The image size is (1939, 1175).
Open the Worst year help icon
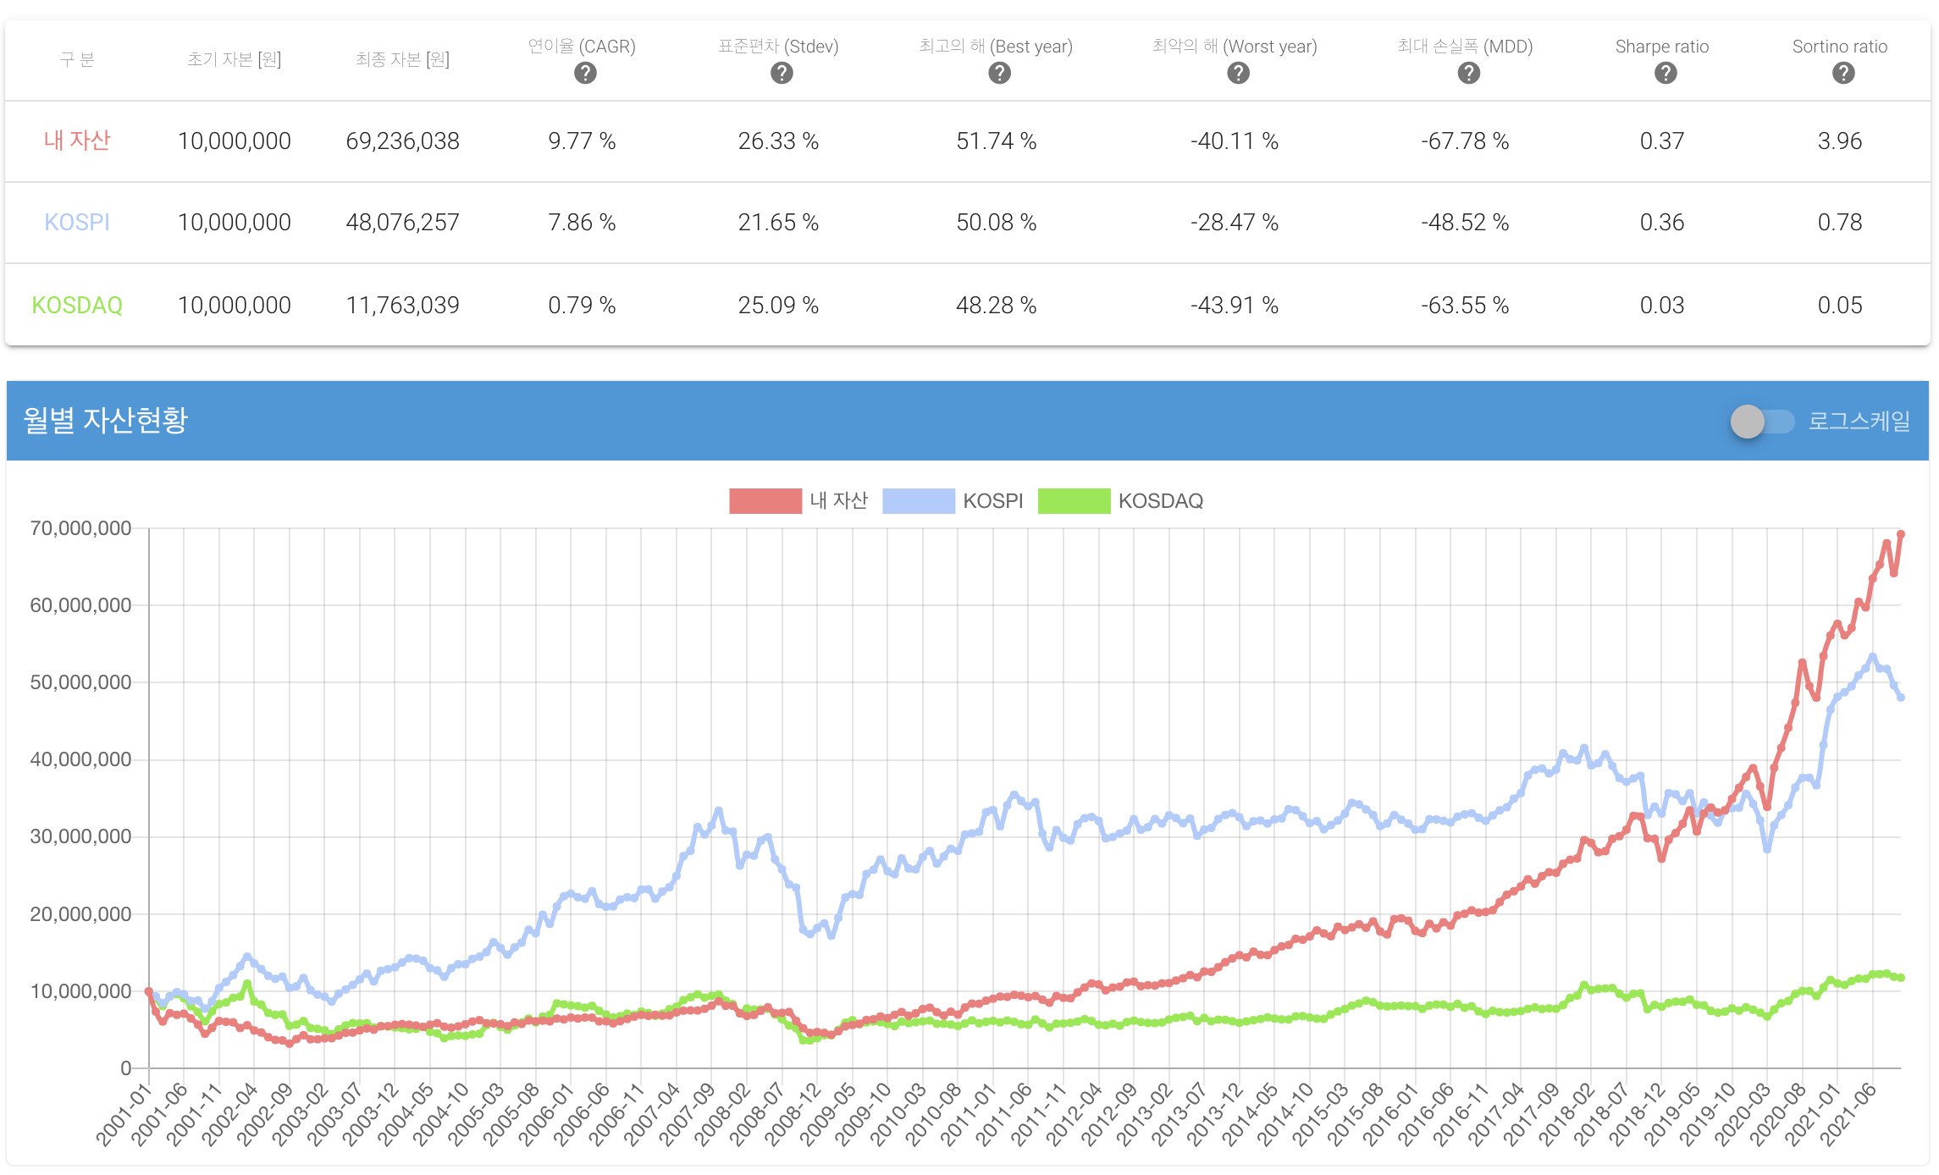(1238, 74)
